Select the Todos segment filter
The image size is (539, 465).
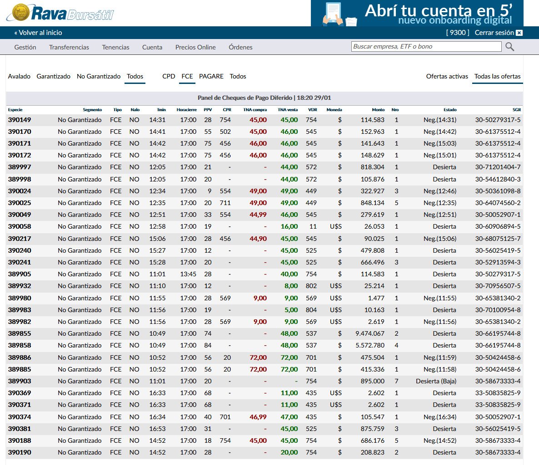(x=135, y=76)
